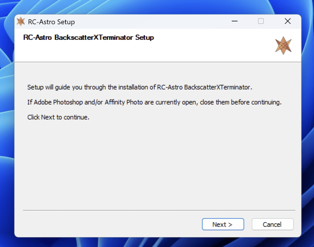
Task: Minimize the RC-Astro Setup window
Action: (235, 21)
